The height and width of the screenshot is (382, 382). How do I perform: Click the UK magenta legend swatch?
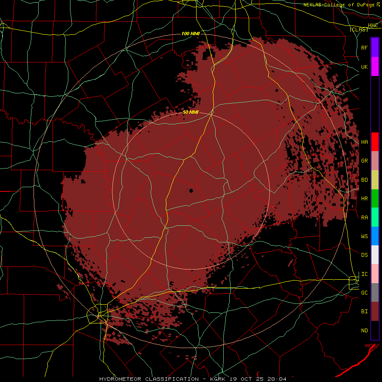[x=375, y=67]
